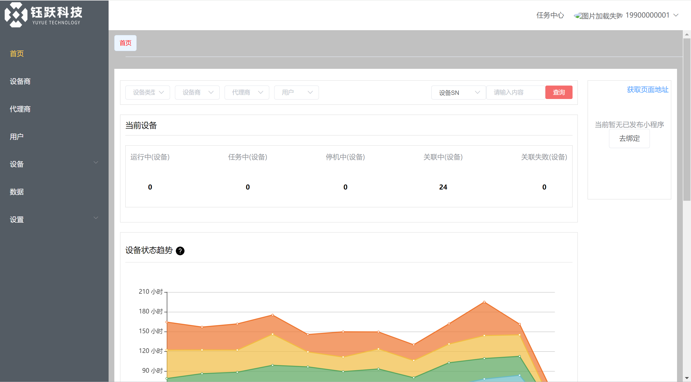Click the 19900000001 account name

tap(647, 15)
